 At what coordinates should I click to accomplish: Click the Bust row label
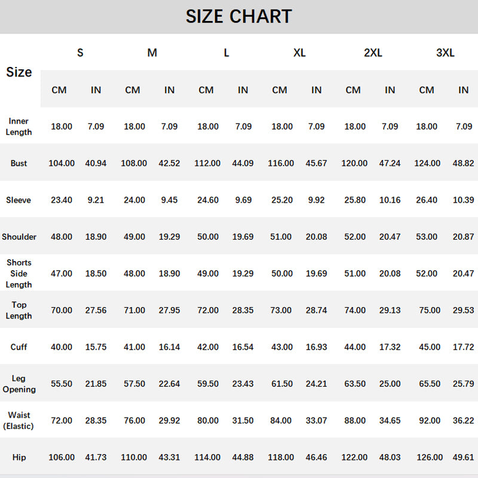[x=19, y=163]
